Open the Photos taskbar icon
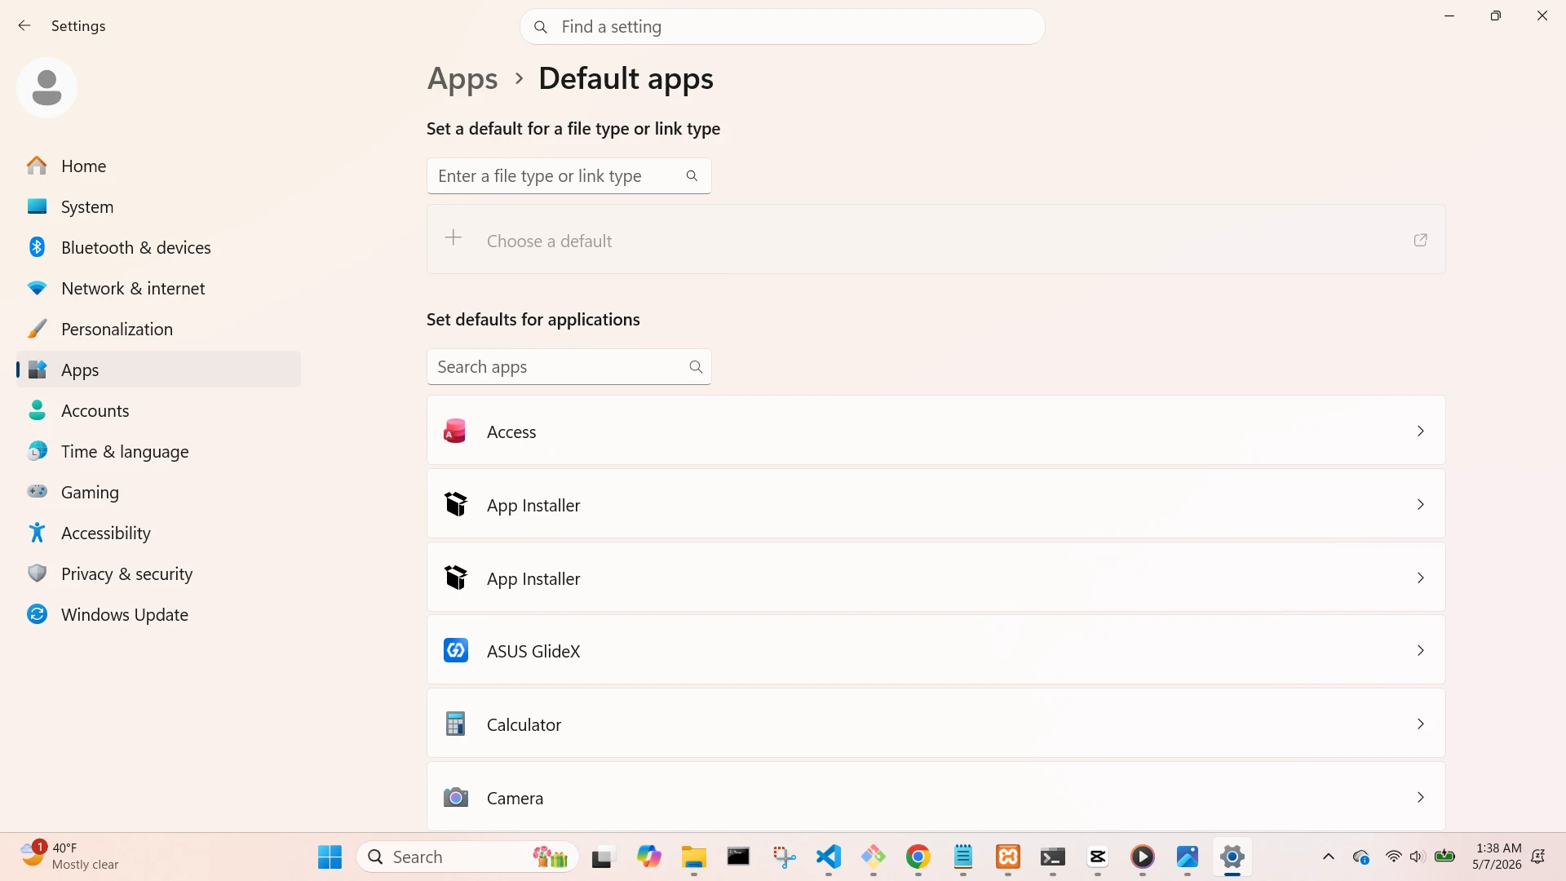 1188,857
